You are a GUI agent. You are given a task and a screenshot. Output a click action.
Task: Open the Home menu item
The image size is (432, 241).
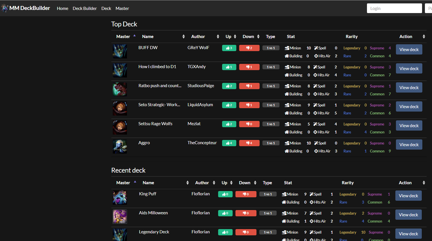[62, 9]
